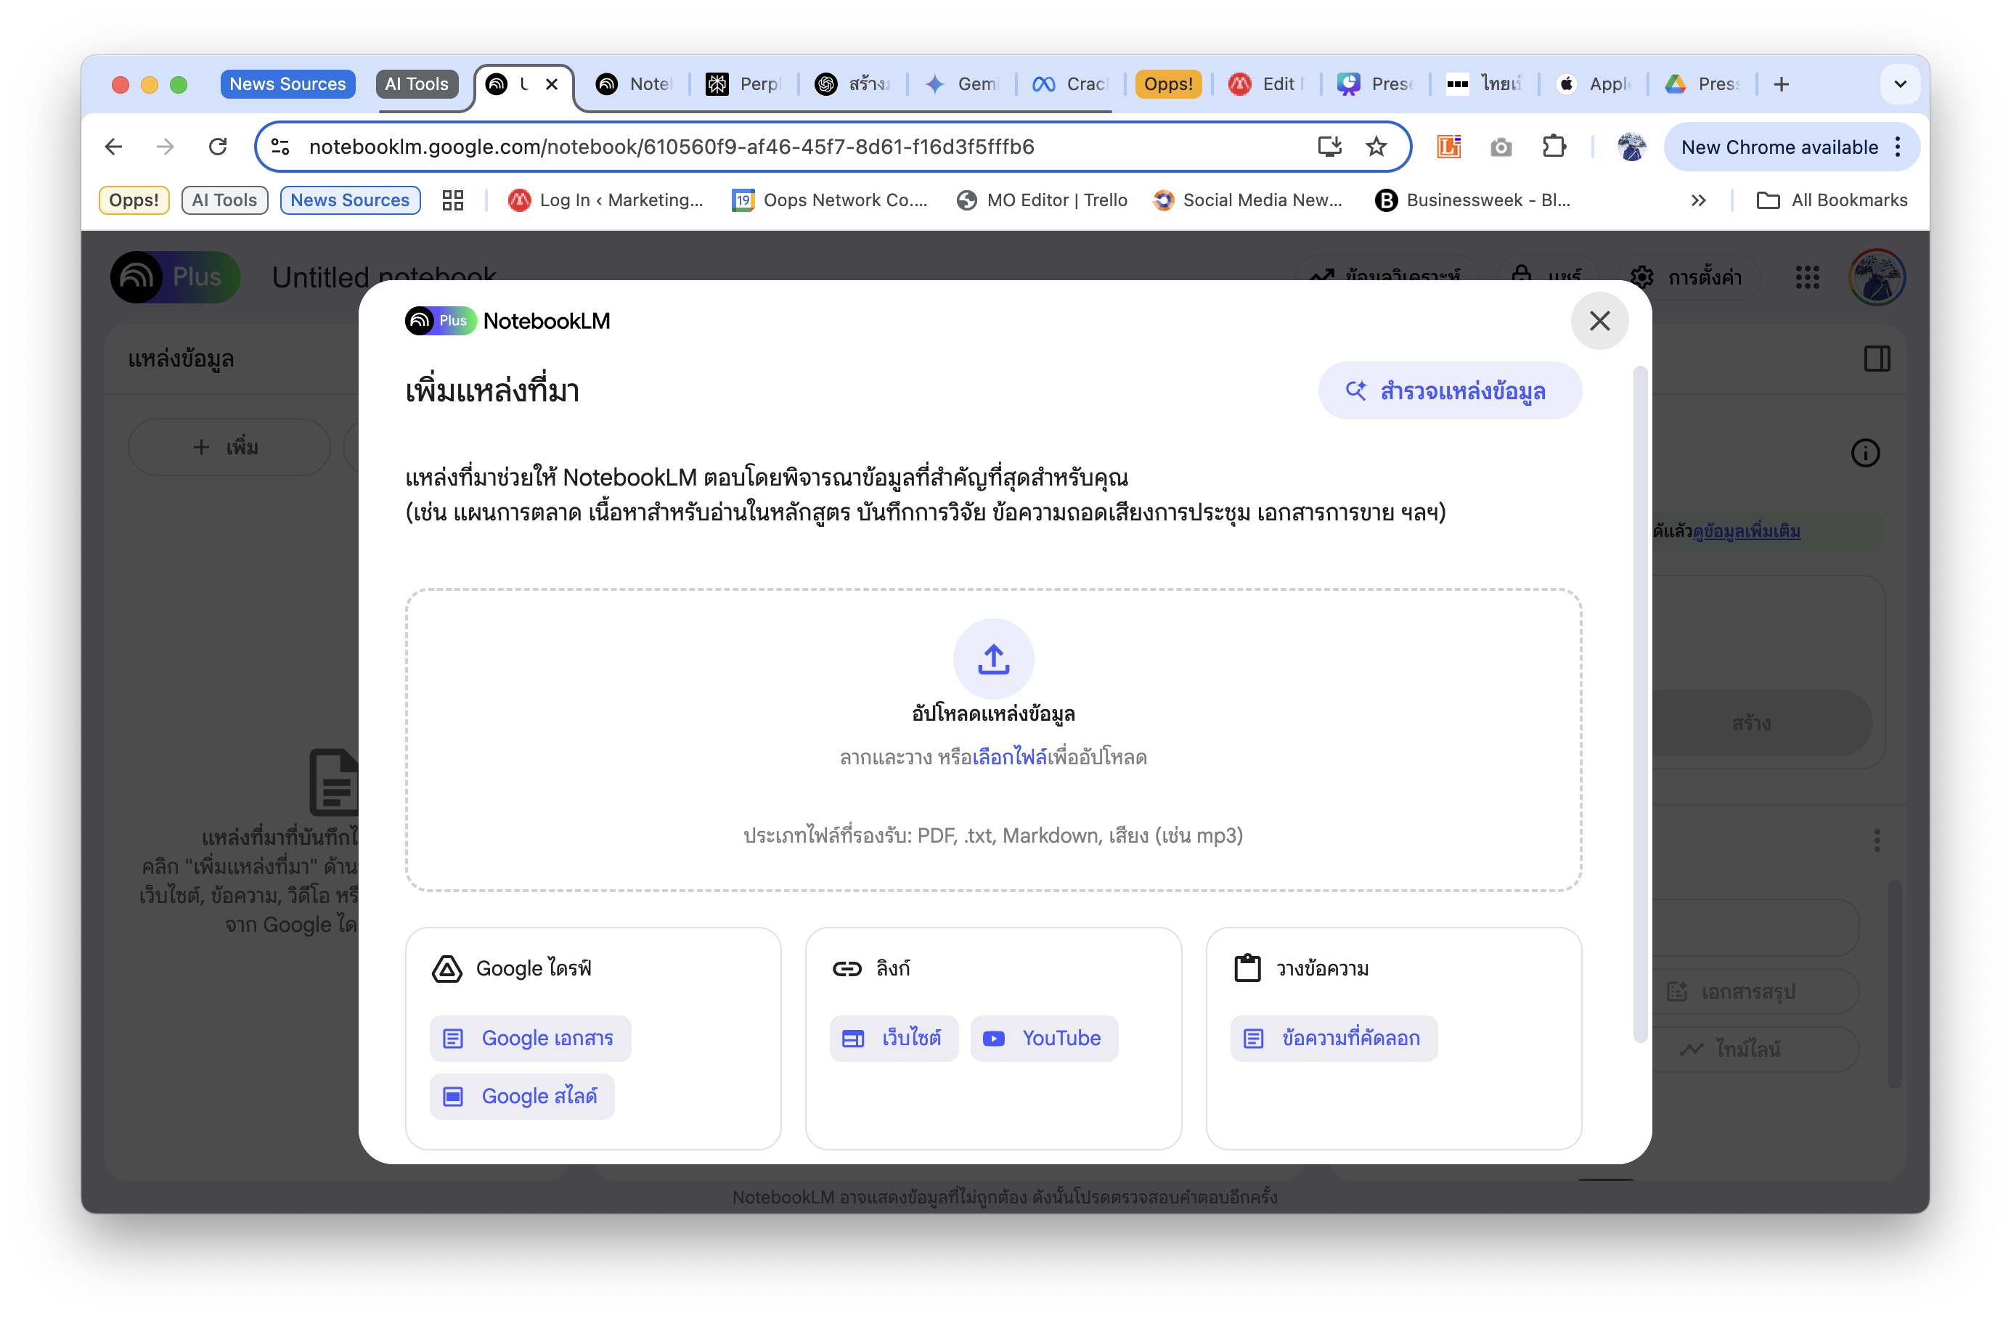Choose the website link source
Screen dimensions: 2011x1321
pyautogui.click(x=894, y=1038)
